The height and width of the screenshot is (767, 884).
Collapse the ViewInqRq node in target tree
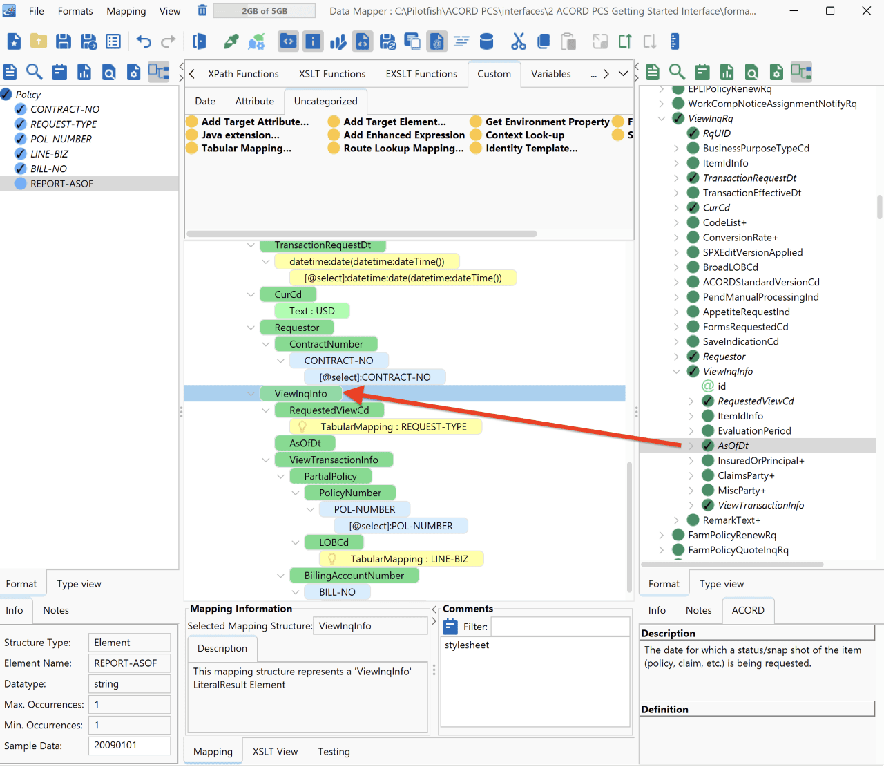662,119
